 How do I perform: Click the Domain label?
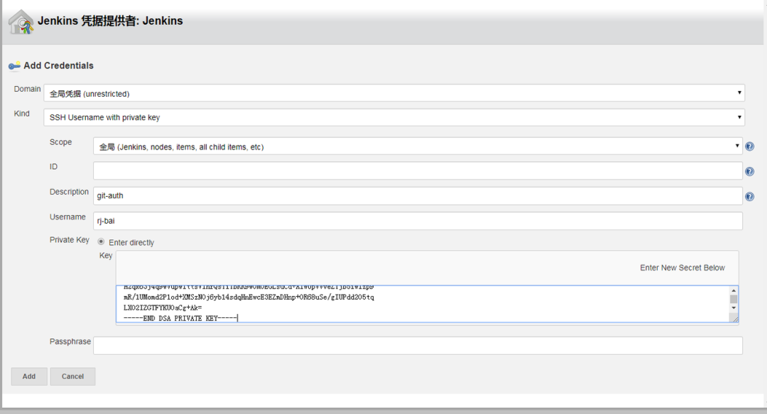click(x=28, y=89)
